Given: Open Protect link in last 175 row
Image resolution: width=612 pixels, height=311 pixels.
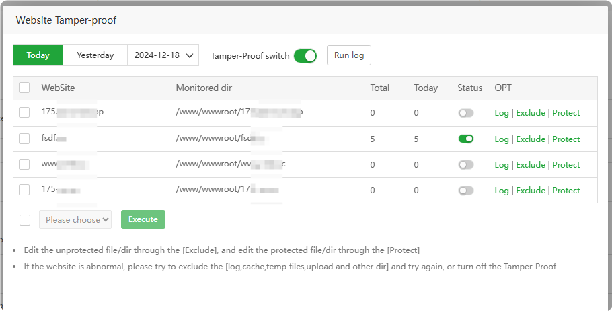Looking at the screenshot, I should 566,191.
